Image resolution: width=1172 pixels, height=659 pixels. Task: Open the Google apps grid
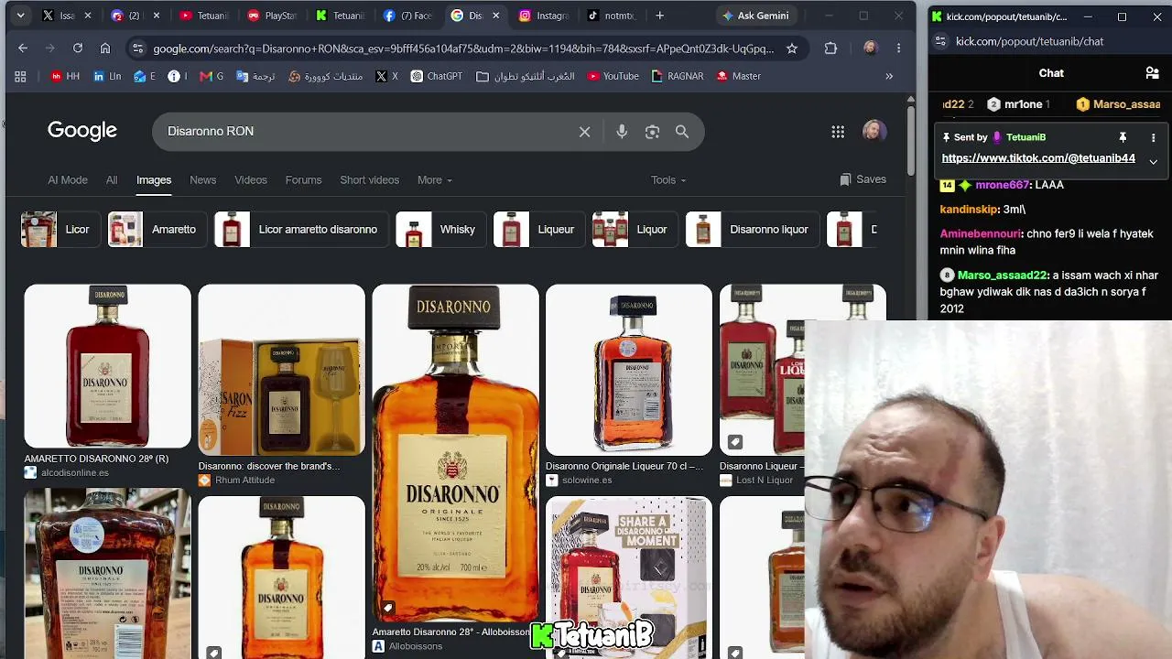[x=838, y=132]
